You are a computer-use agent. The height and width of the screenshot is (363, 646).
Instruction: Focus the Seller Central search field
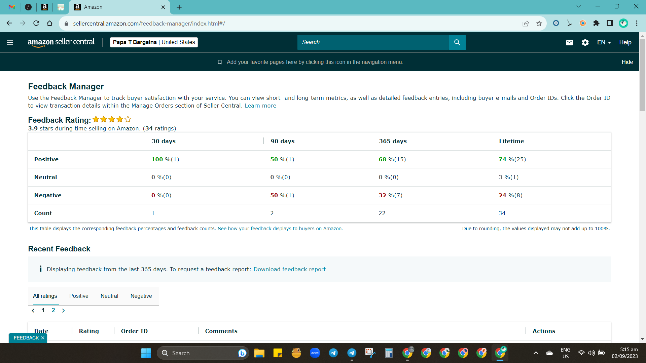373,42
